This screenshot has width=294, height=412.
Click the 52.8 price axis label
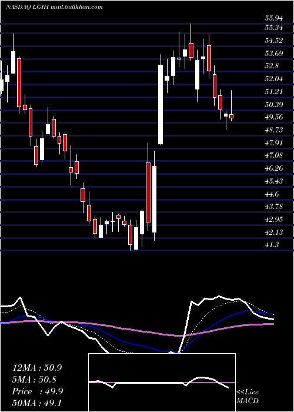click(x=272, y=66)
